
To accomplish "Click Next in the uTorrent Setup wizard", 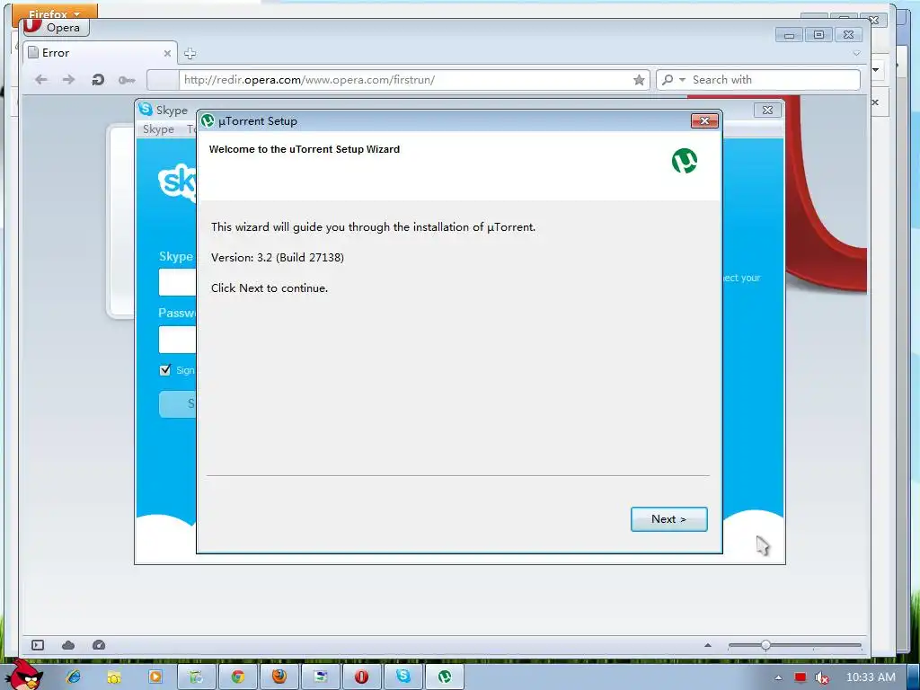I will pos(668,519).
